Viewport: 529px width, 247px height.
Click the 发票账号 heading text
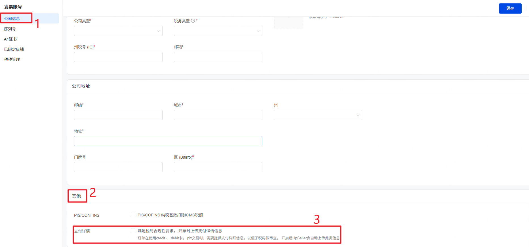[13, 7]
